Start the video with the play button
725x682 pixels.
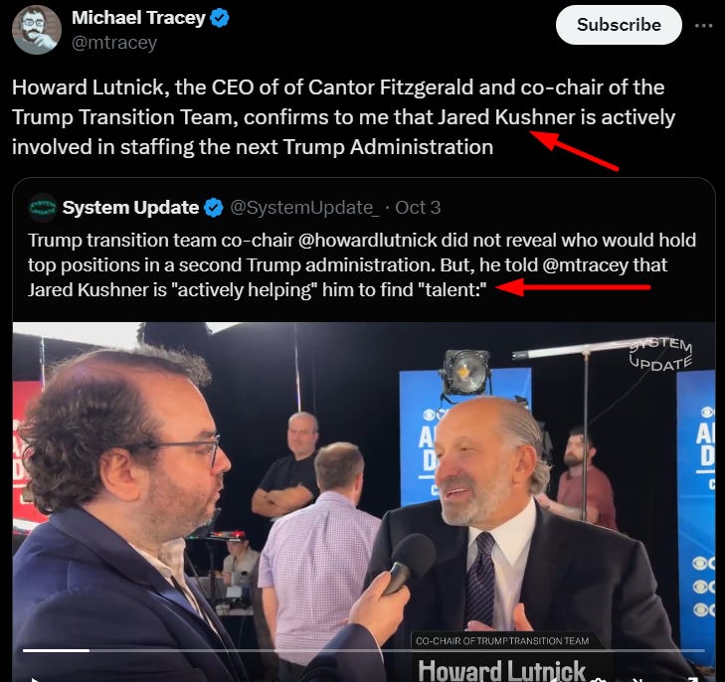click(34, 679)
